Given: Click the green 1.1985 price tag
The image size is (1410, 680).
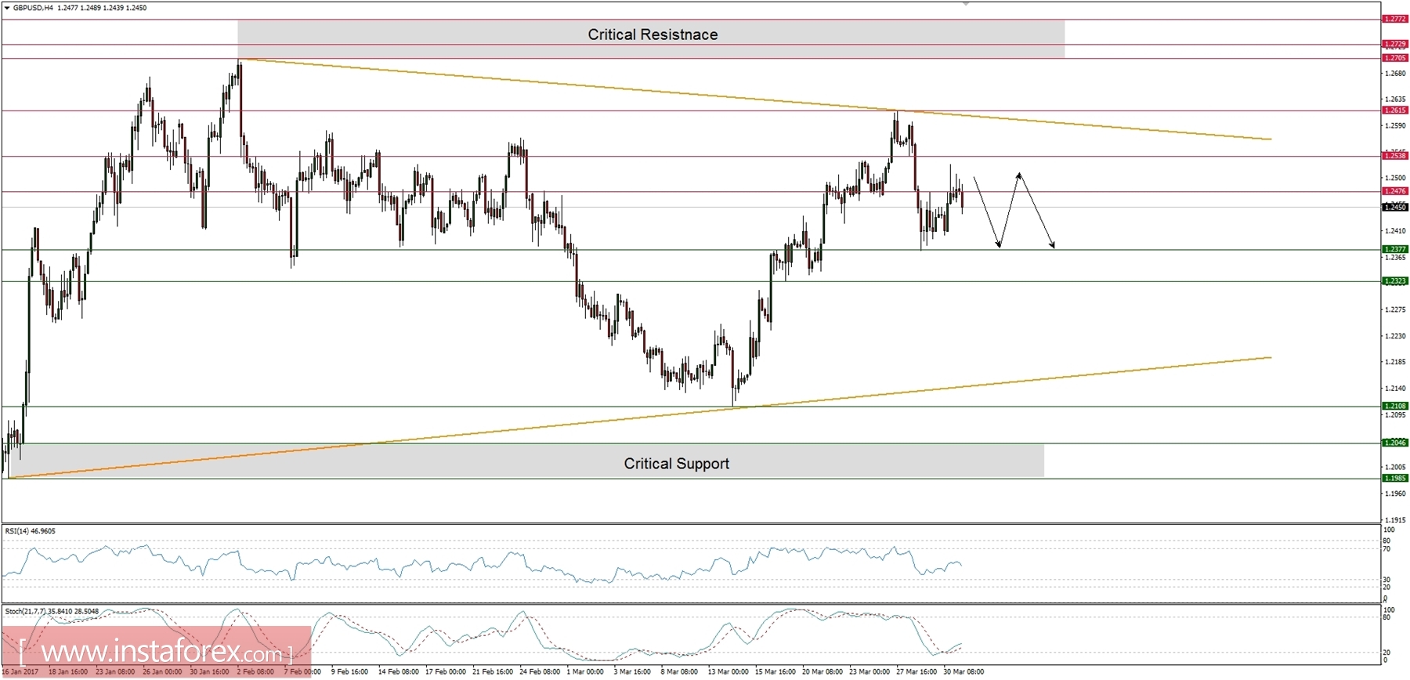Looking at the screenshot, I should tap(1394, 478).
